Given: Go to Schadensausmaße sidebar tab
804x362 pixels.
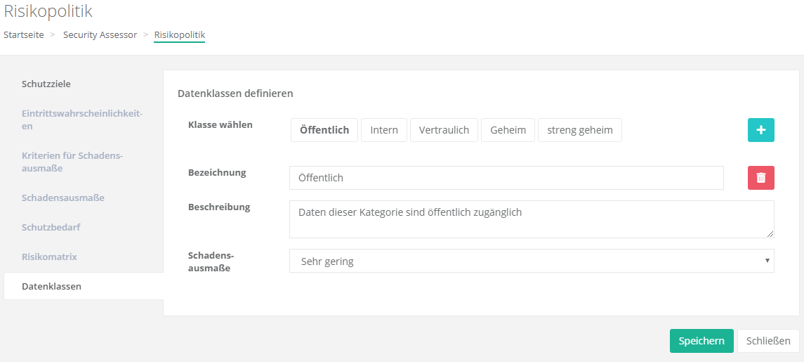Looking at the screenshot, I should click(63, 198).
